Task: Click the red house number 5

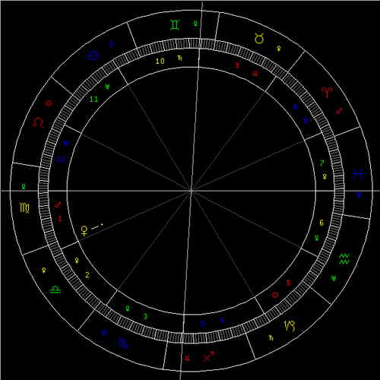Action: pos(289,283)
